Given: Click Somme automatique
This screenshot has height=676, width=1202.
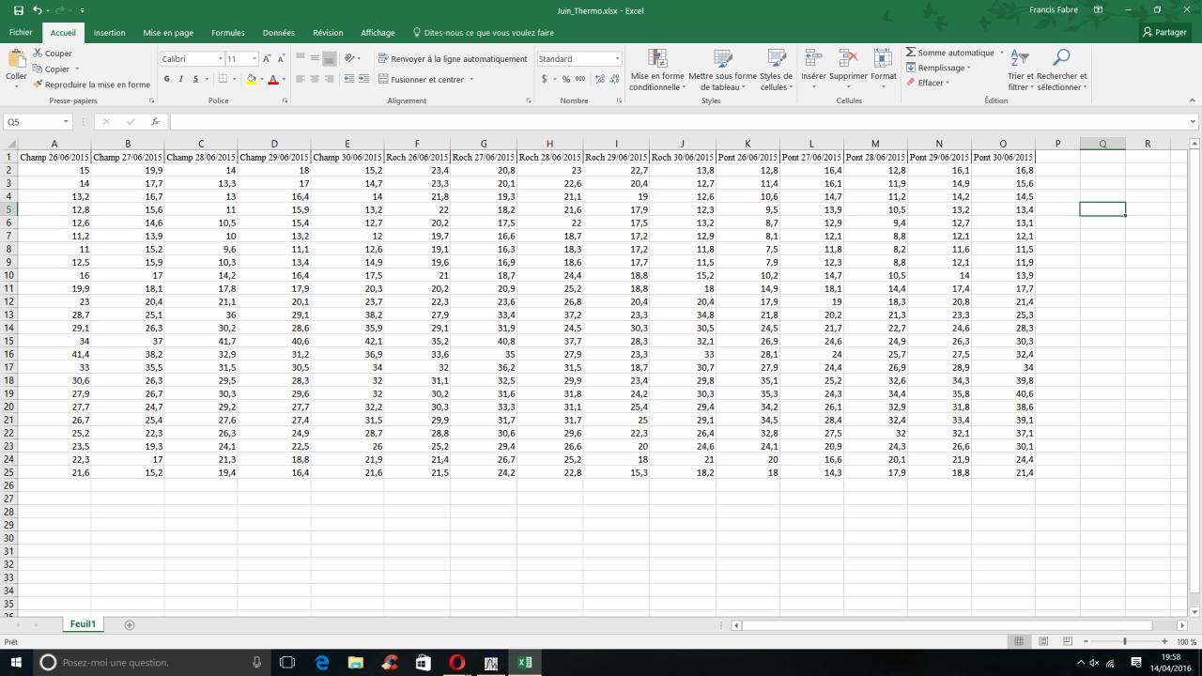Looking at the screenshot, I should click(949, 53).
